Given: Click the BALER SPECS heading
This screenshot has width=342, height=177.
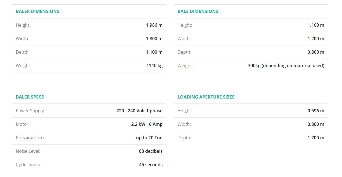Looking at the screenshot, I should coord(30,97).
